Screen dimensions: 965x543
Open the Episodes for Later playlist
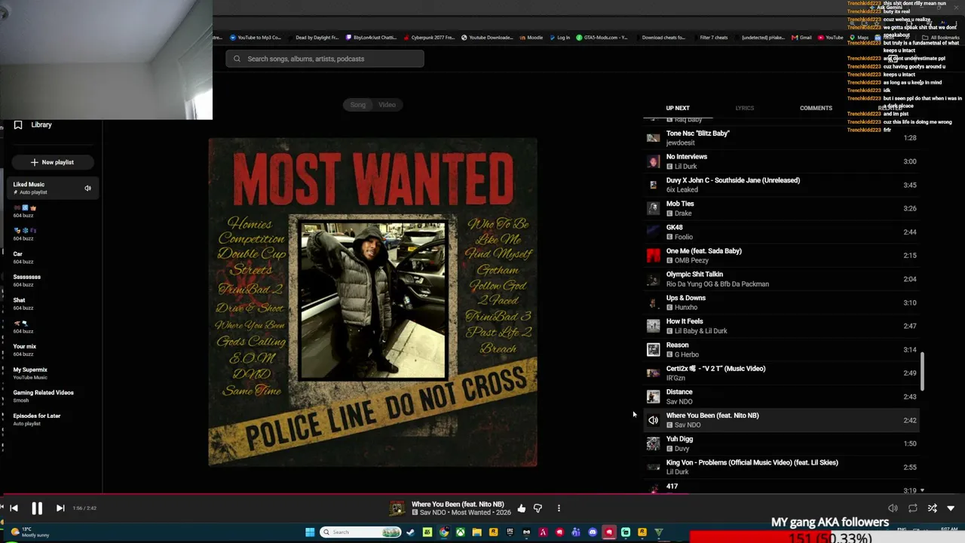pyautogui.click(x=52, y=419)
